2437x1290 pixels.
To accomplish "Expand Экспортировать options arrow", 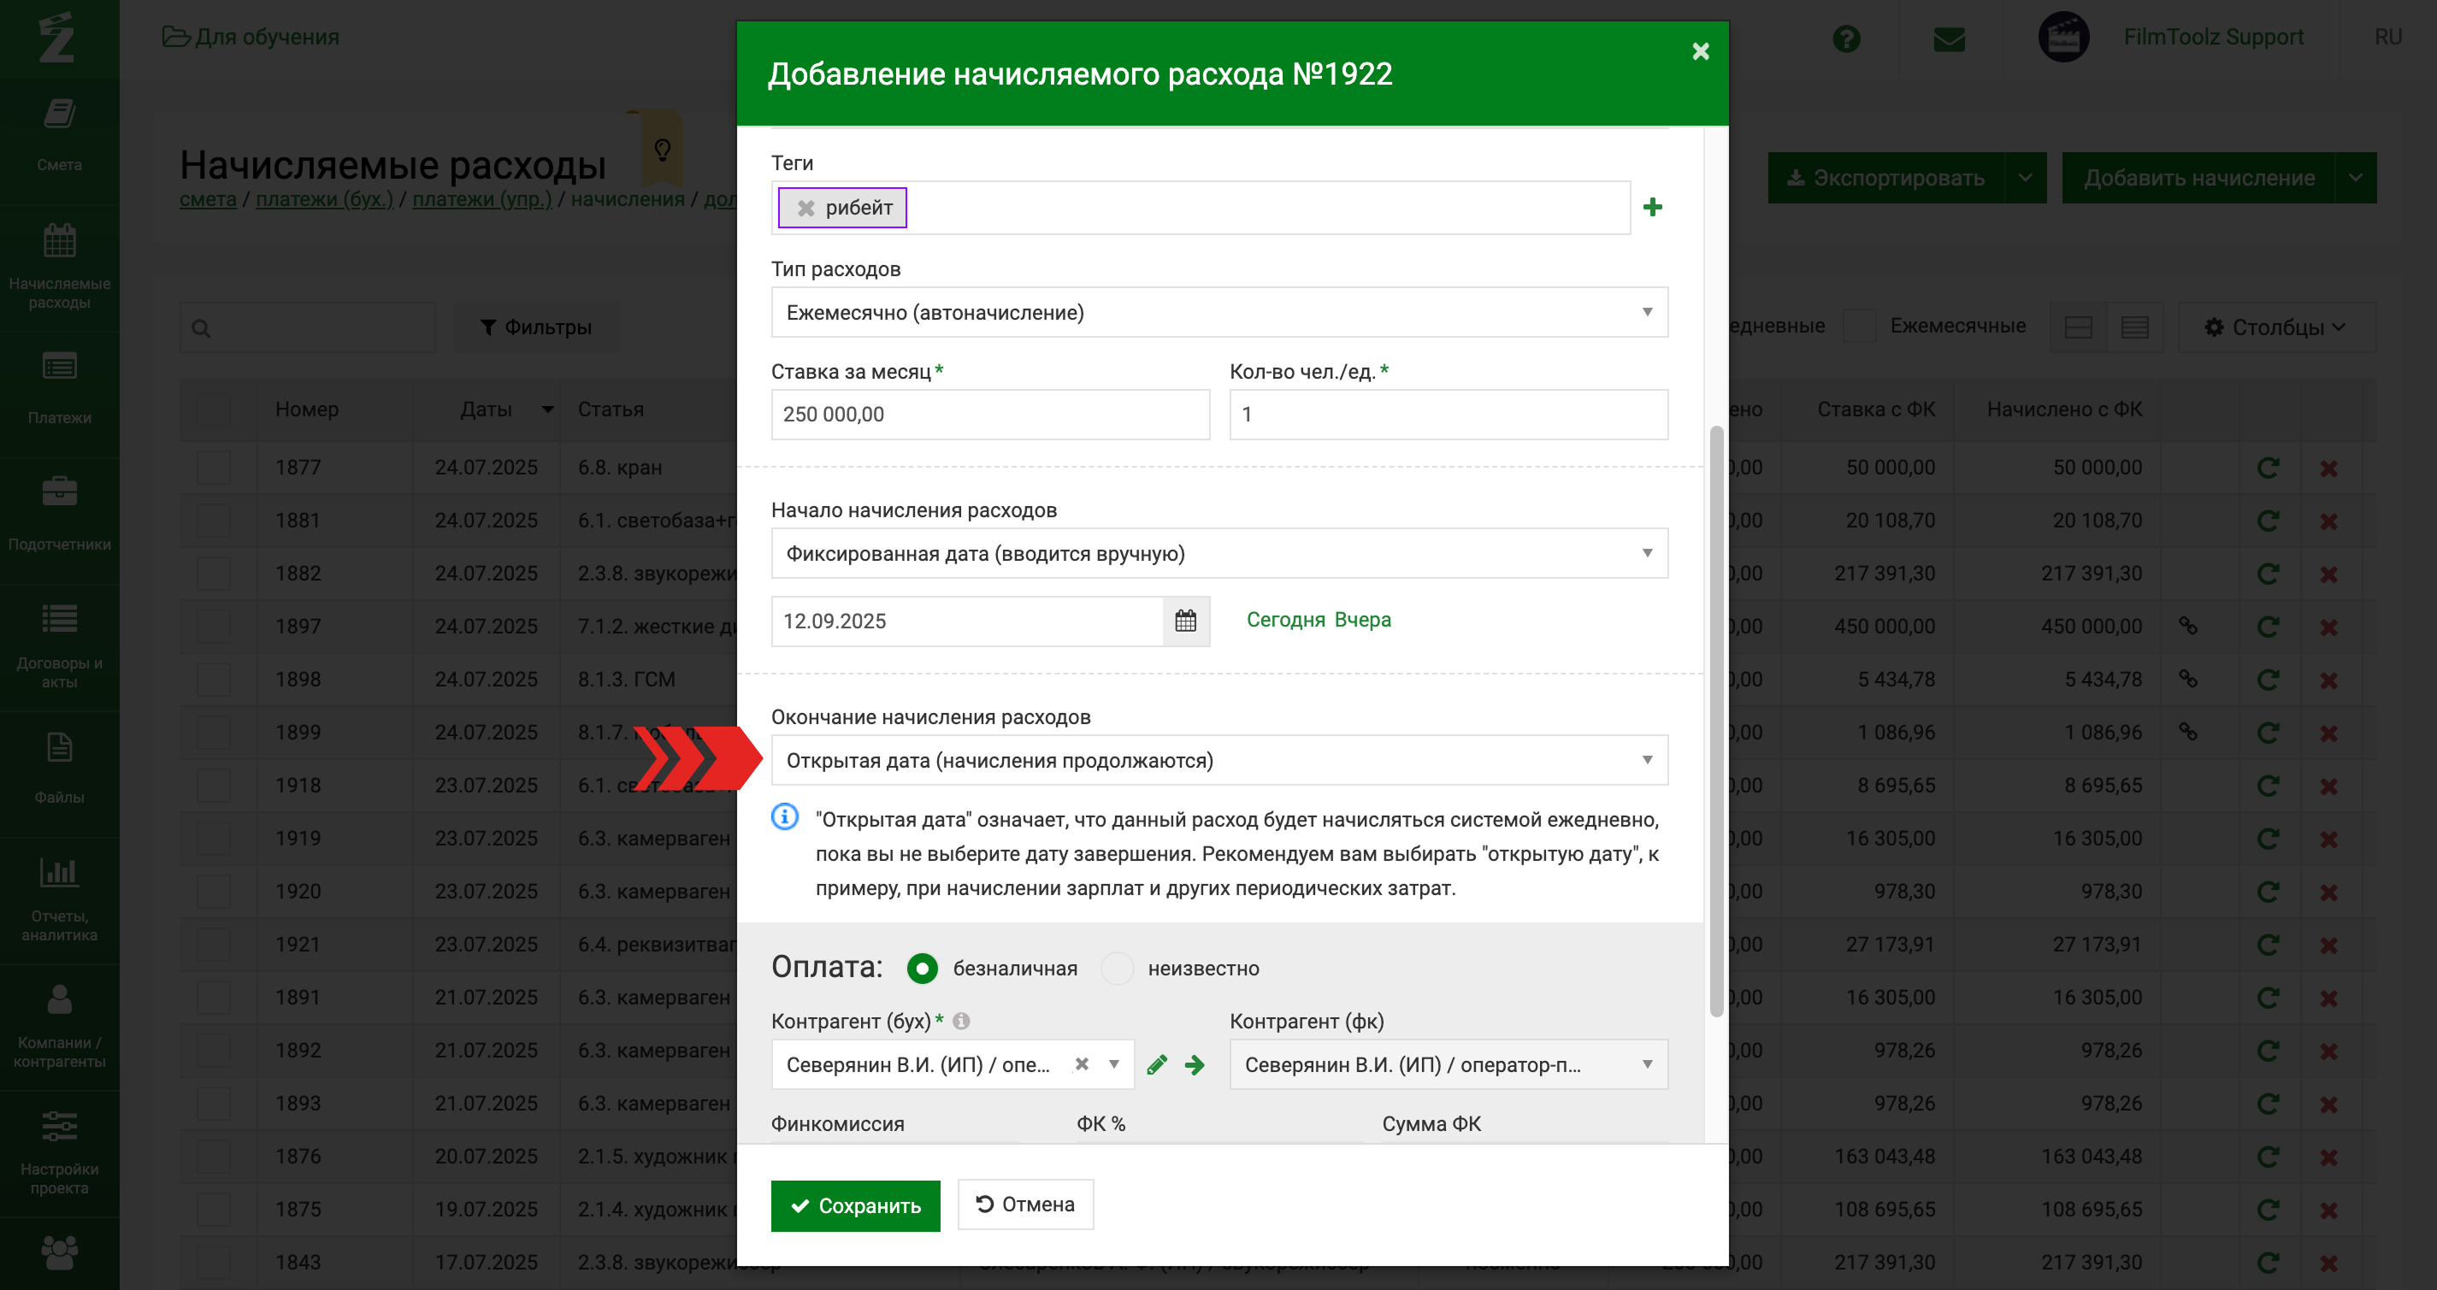I will (x=2025, y=178).
